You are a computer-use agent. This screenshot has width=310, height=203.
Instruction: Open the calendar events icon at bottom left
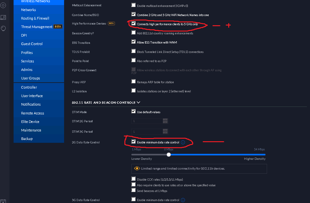[3, 201]
